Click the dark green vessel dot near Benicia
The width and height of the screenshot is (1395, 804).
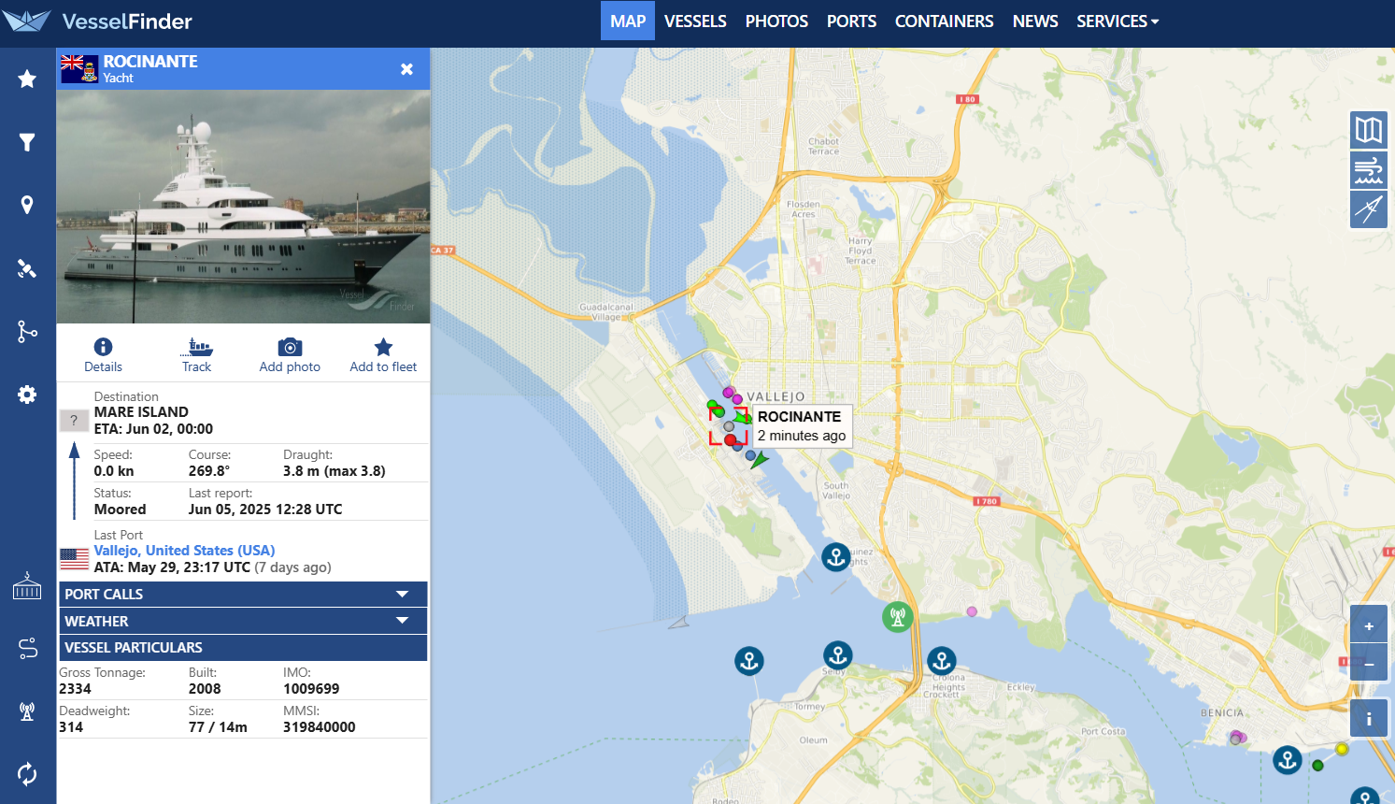(1317, 766)
